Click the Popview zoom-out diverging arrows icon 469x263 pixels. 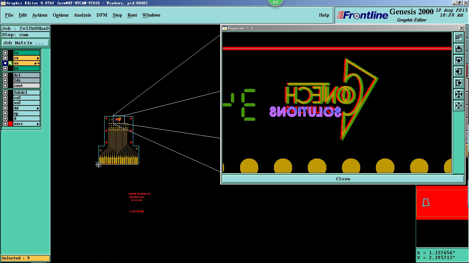(x=459, y=106)
